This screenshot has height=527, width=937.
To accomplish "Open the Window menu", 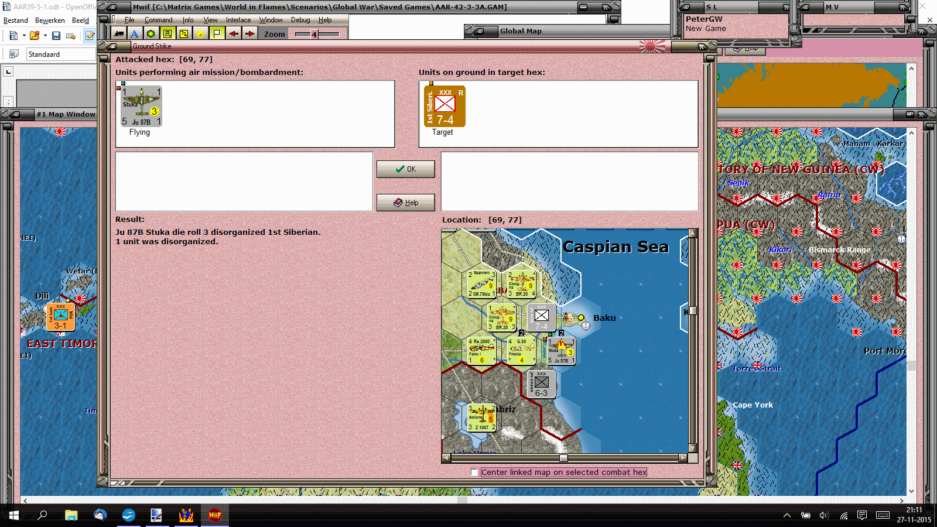I will click(x=271, y=20).
